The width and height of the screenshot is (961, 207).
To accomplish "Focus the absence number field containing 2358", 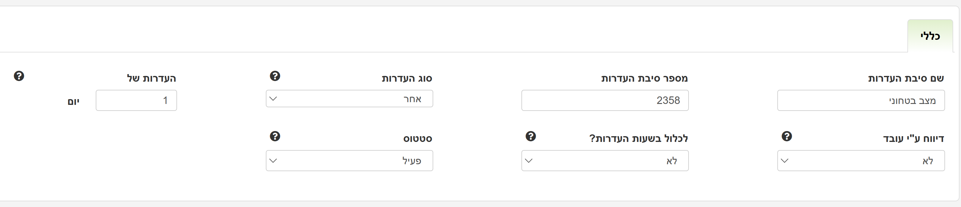I will coord(605,101).
